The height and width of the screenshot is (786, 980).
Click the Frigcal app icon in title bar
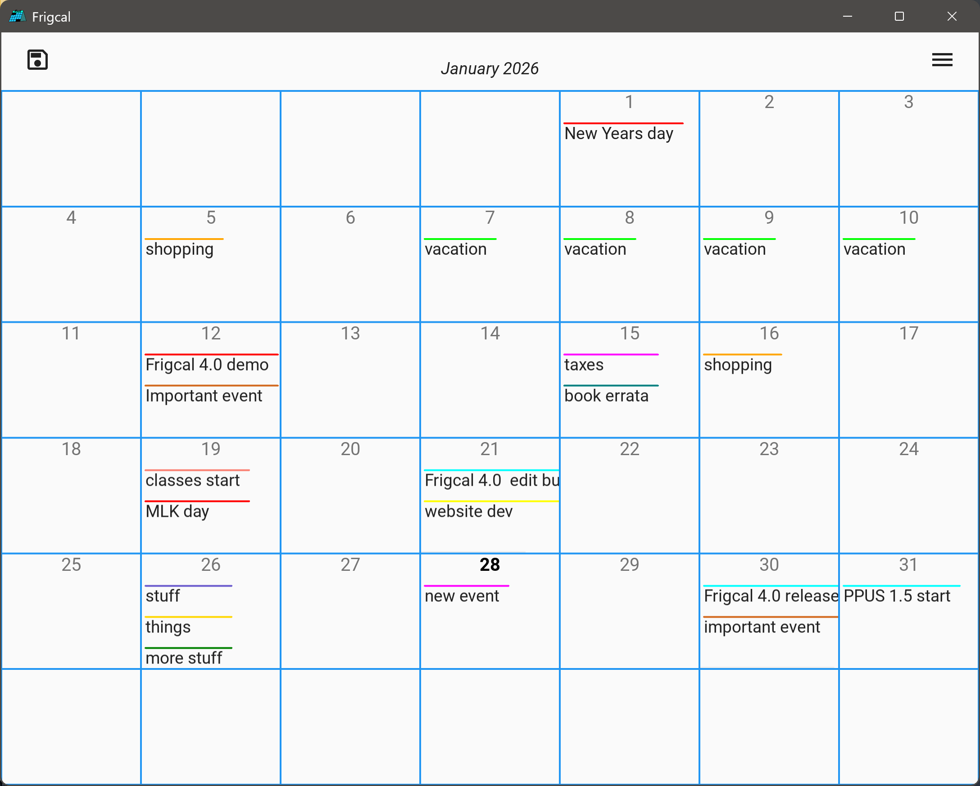[x=17, y=16]
